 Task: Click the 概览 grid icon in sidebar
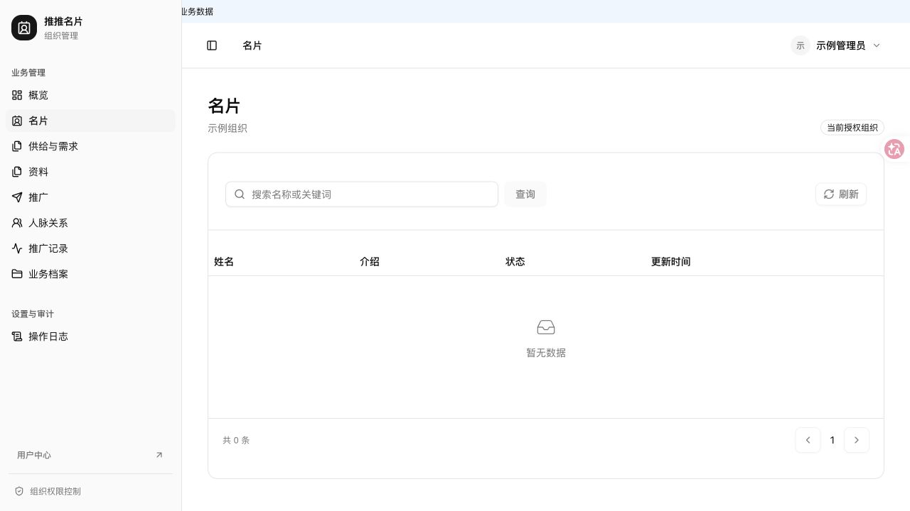click(17, 95)
